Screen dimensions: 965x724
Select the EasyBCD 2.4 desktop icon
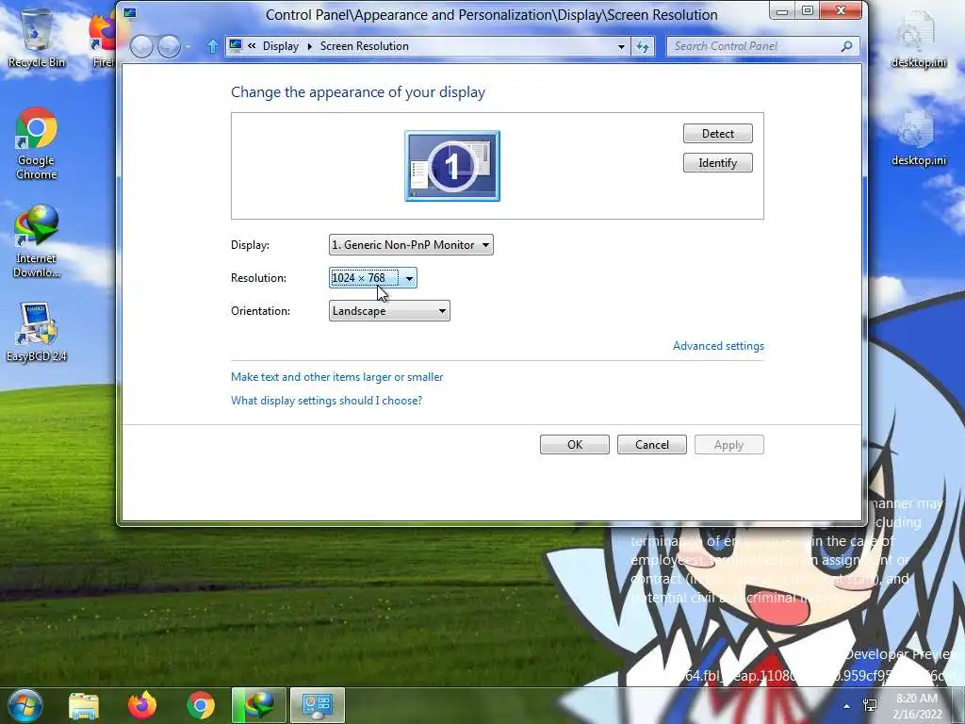37,333
